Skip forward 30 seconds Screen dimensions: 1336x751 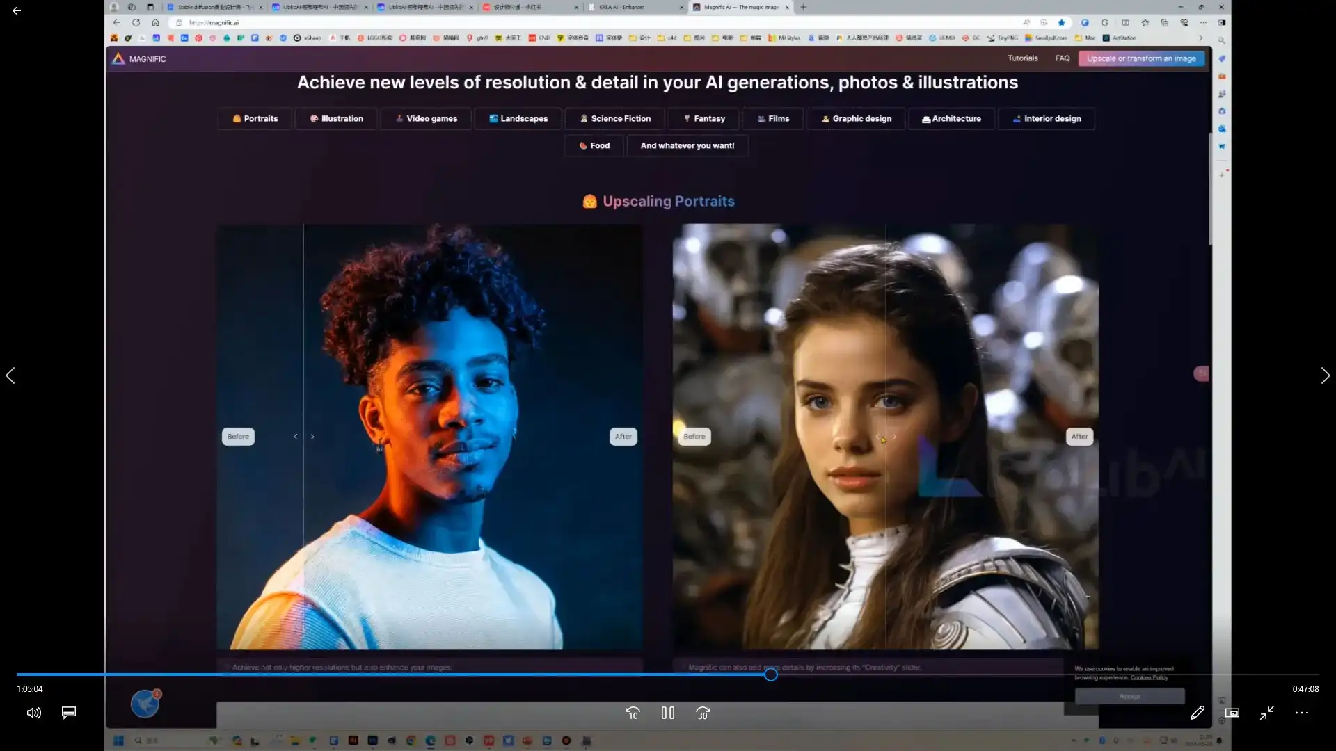[703, 713]
